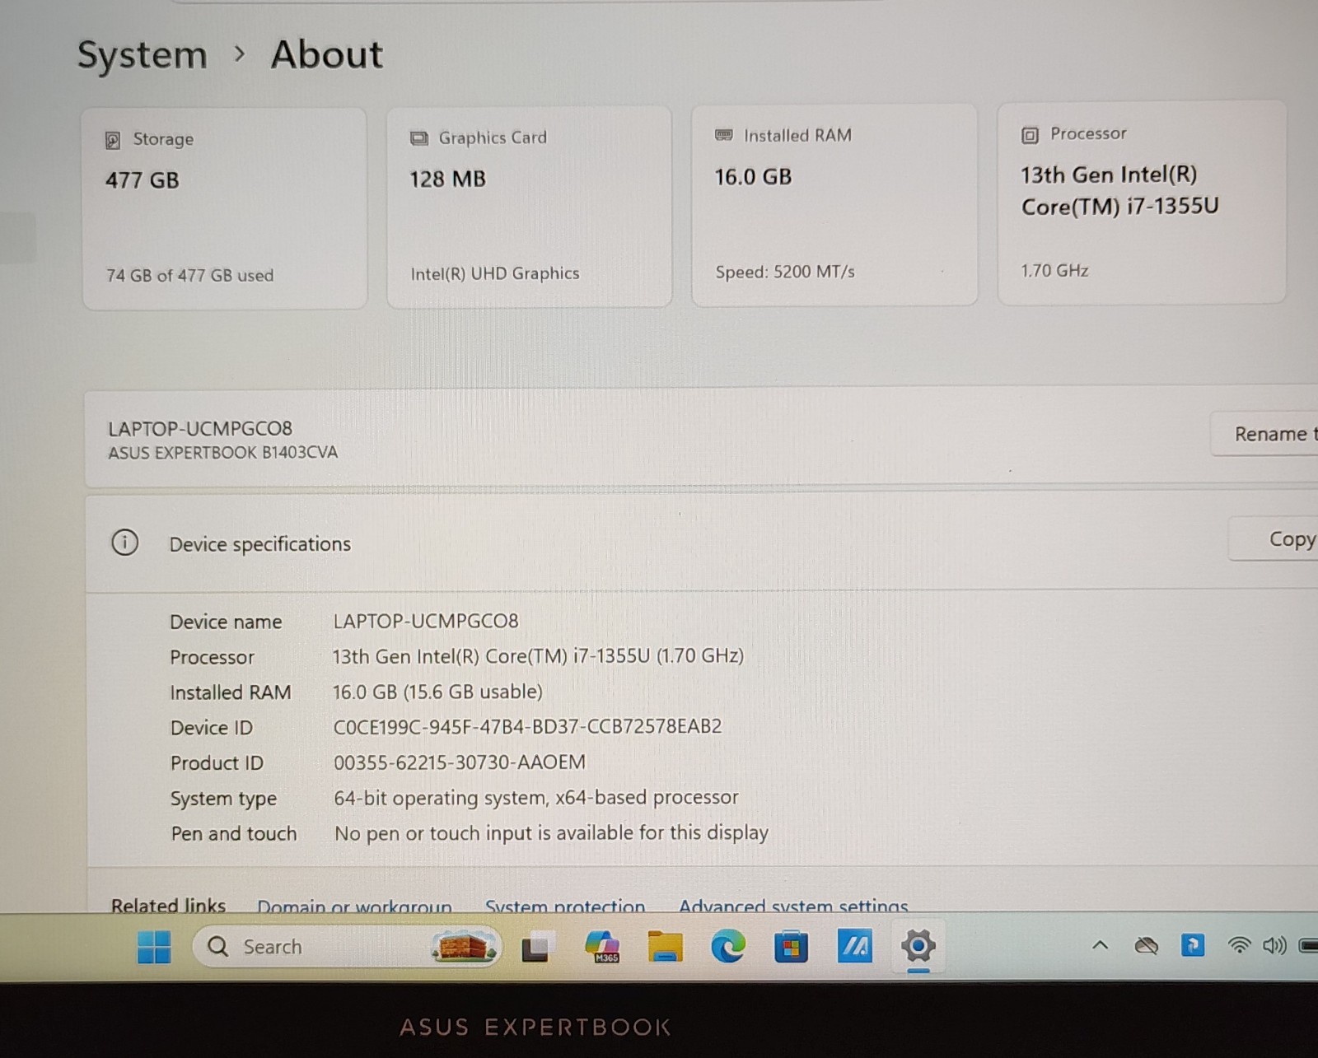Open File Explorer from taskbar

tap(665, 947)
